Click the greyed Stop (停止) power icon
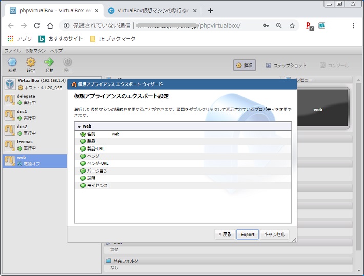364x276 pixels. [x=68, y=65]
